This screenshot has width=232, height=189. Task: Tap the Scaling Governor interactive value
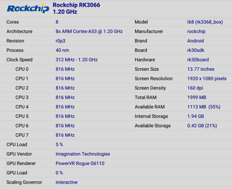(x=66, y=182)
